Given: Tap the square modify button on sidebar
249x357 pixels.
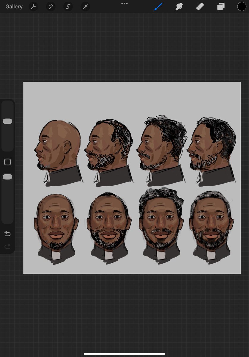Looking at the screenshot, I should 7,162.
